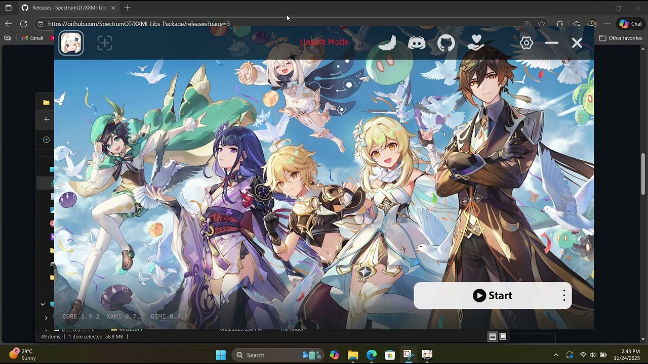Viewport: 648px width, 364px height.
Task: Close the XXMI launcher window
Action: [x=577, y=43]
